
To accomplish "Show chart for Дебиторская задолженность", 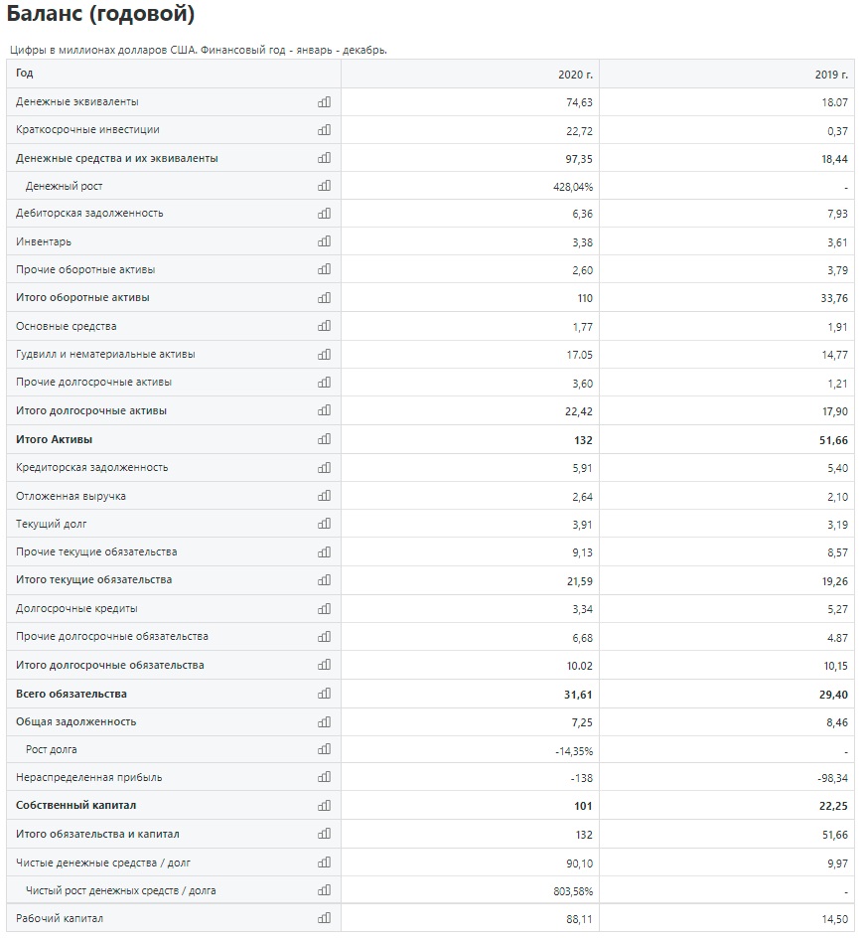I will 324,213.
